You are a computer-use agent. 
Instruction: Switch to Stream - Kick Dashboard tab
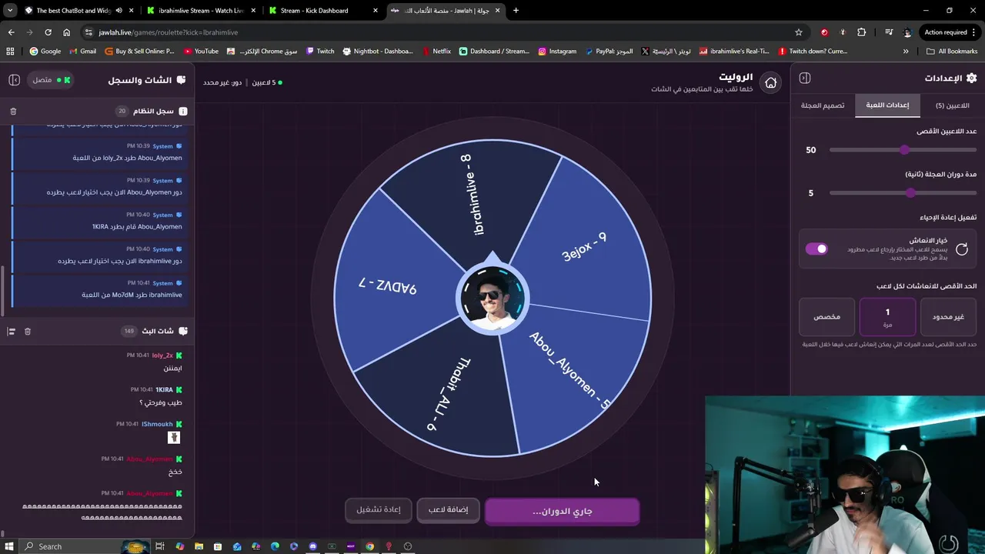click(322, 11)
